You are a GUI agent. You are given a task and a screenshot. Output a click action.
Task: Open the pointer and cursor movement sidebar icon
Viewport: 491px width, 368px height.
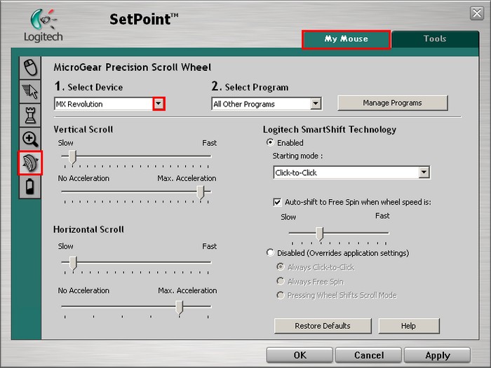click(x=30, y=92)
